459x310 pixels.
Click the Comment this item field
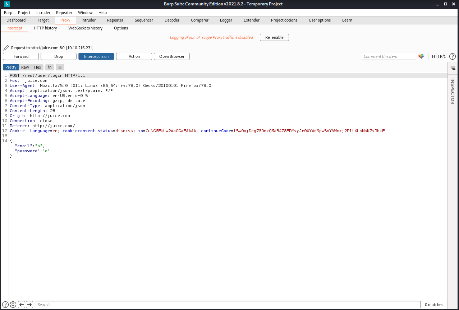[x=389, y=56]
